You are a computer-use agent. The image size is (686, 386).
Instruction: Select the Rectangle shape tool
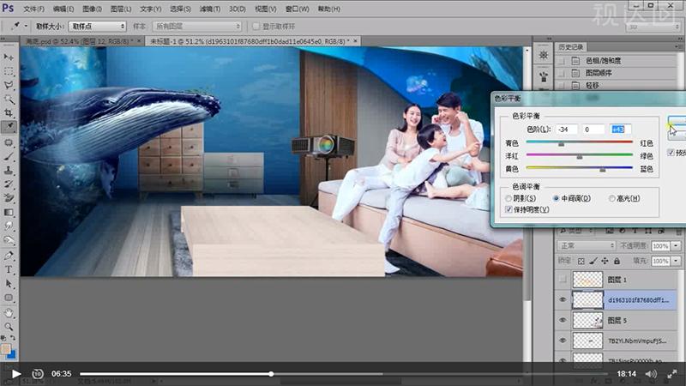[9, 298]
